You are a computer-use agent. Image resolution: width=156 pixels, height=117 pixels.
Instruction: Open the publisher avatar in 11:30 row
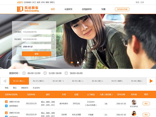[134, 102]
